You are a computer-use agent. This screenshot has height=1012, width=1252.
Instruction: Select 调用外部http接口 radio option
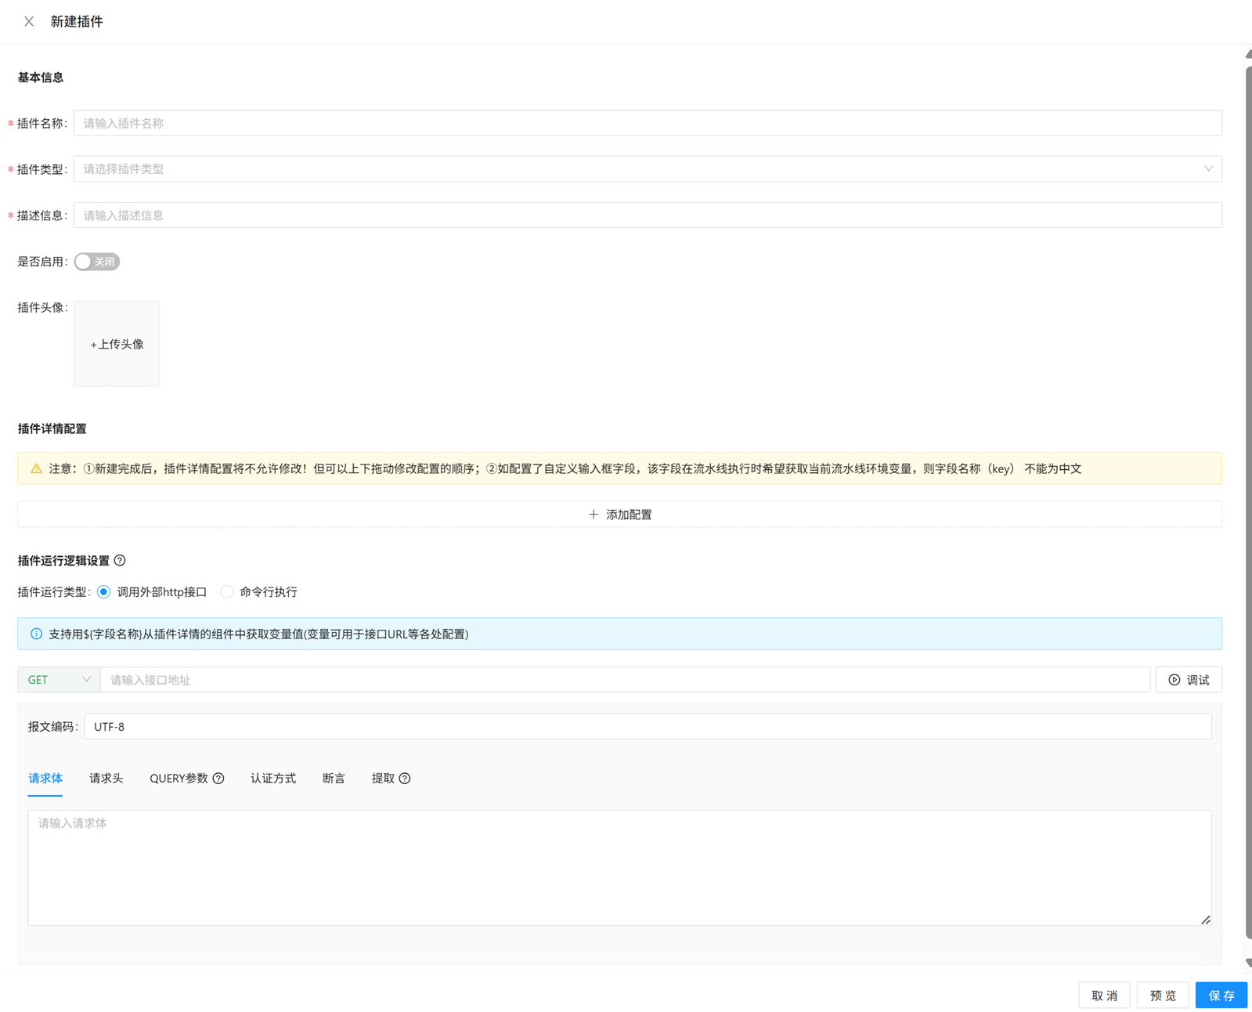(x=104, y=592)
